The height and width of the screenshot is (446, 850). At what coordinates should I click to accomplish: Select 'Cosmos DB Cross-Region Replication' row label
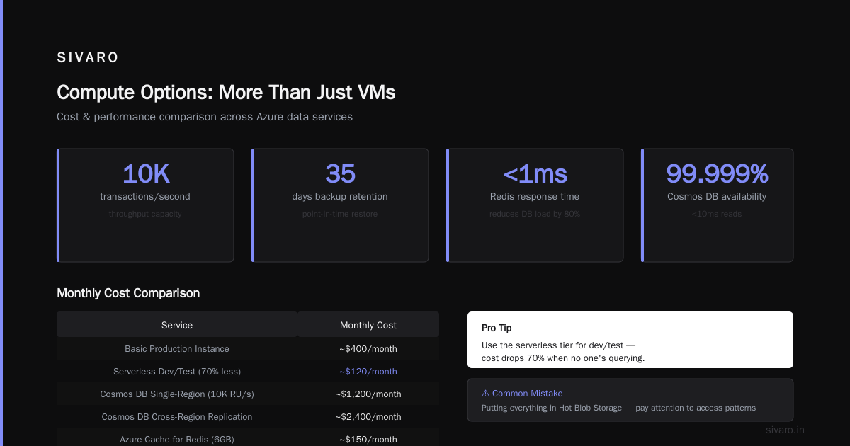177,417
